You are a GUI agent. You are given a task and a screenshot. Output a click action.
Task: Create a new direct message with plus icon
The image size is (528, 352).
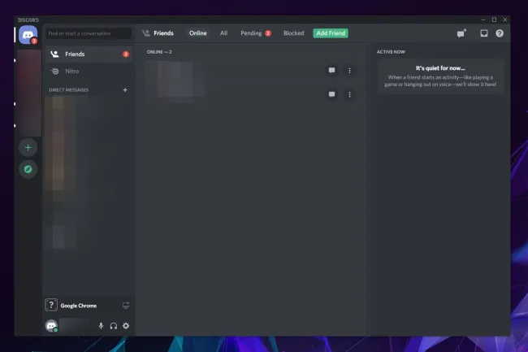(125, 90)
